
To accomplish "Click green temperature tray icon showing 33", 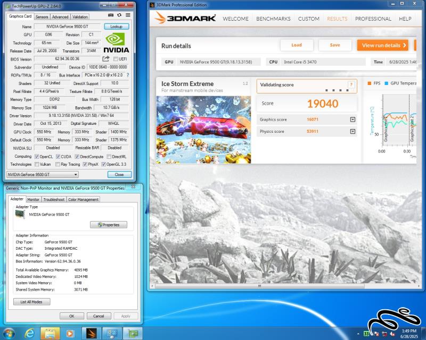I will (x=366, y=334).
